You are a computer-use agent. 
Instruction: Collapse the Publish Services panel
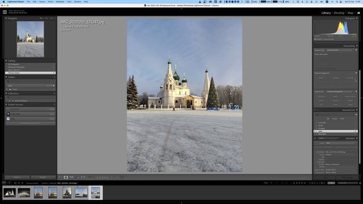click(x=6, y=104)
